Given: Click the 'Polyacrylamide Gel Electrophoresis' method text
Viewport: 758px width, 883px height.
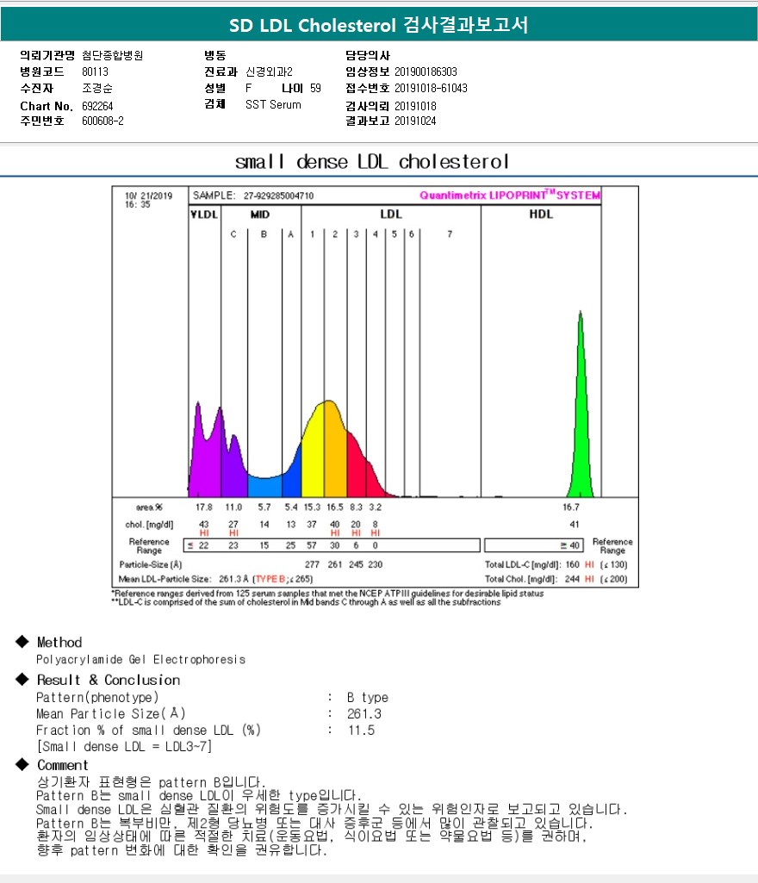Looking at the screenshot, I should [x=140, y=659].
